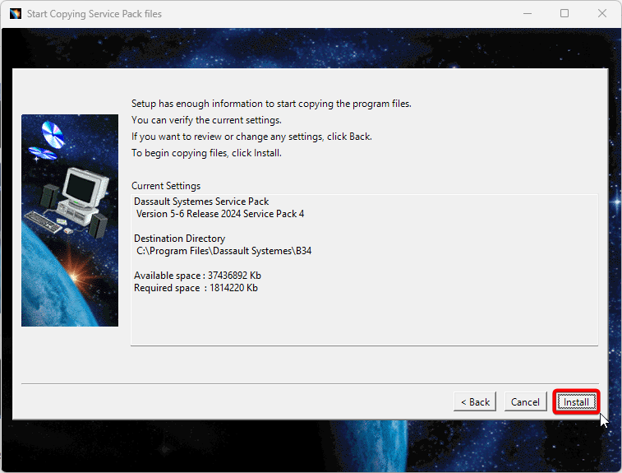Click the Install button
The height and width of the screenshot is (473, 622).
point(575,401)
